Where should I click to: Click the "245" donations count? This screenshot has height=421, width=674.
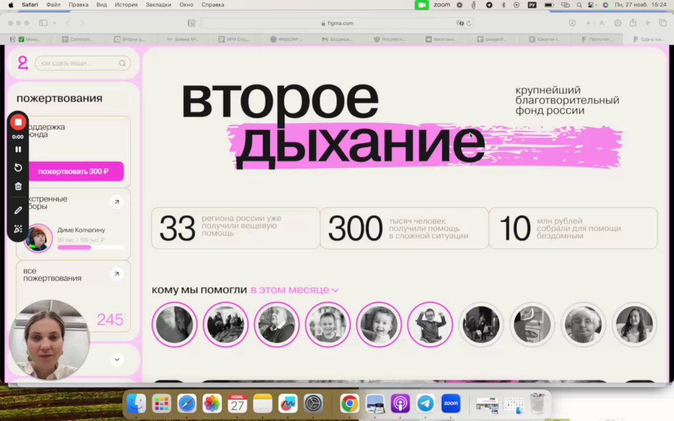tap(110, 320)
